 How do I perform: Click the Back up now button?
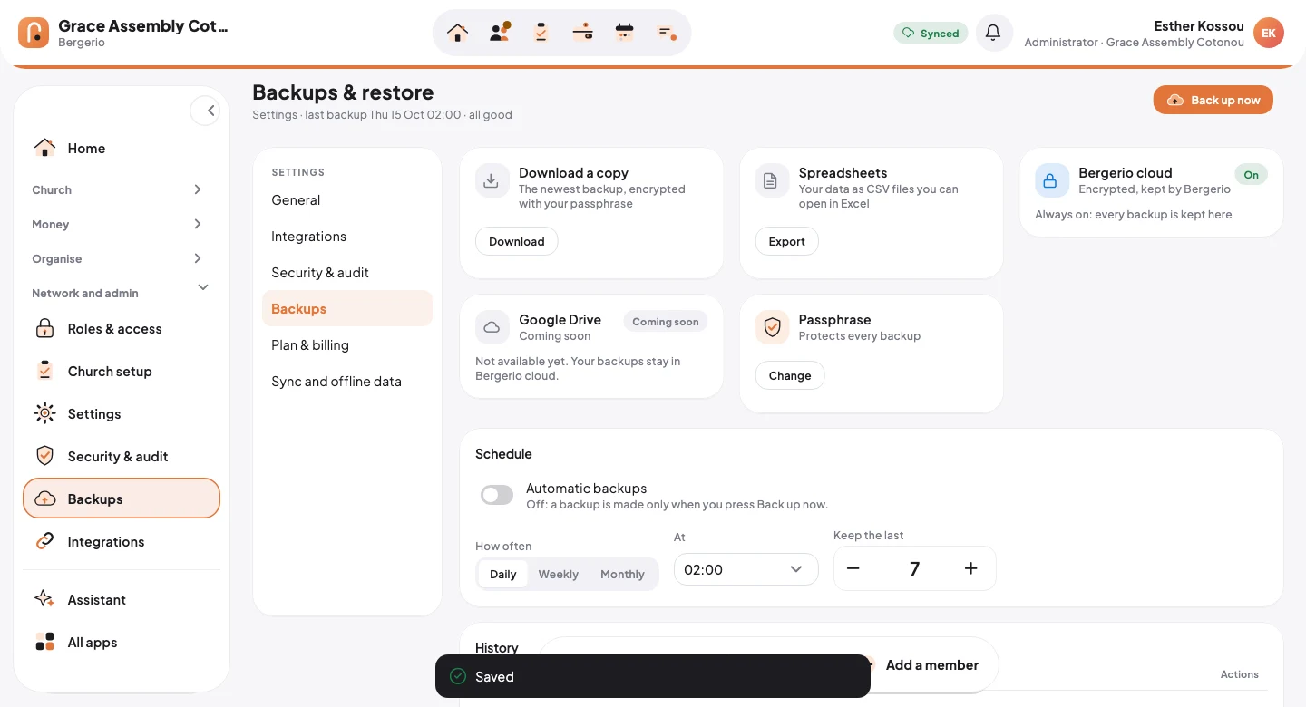point(1213,100)
